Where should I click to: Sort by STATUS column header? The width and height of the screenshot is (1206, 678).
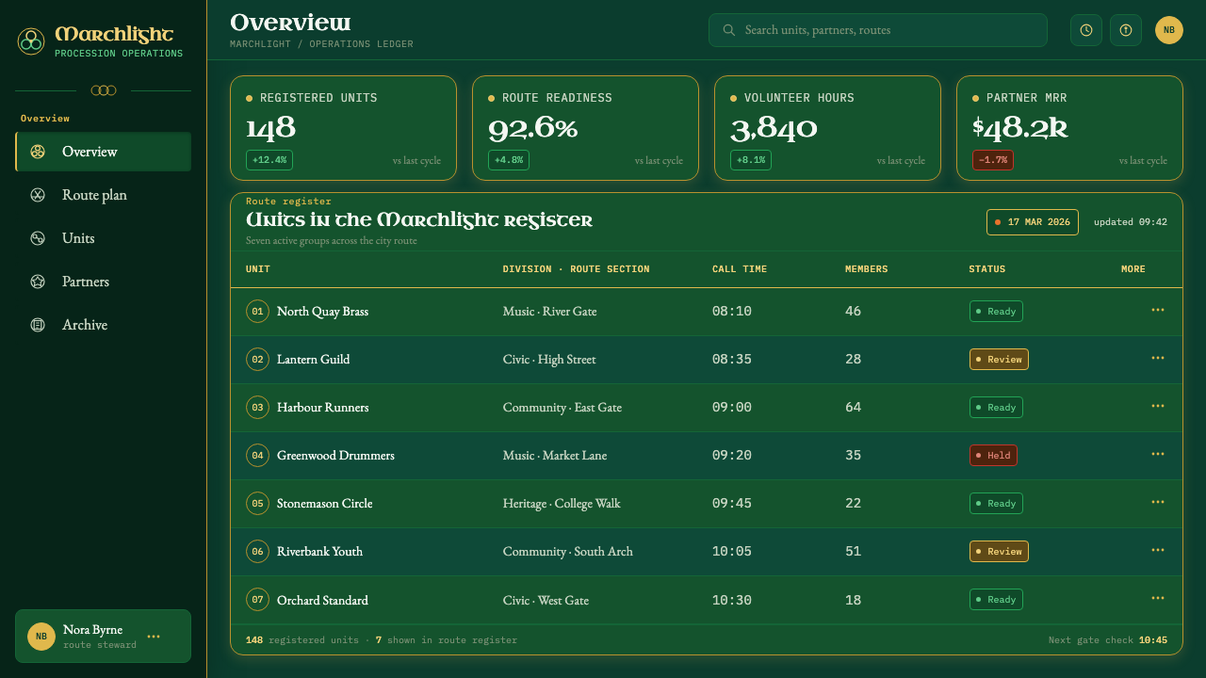click(987, 269)
